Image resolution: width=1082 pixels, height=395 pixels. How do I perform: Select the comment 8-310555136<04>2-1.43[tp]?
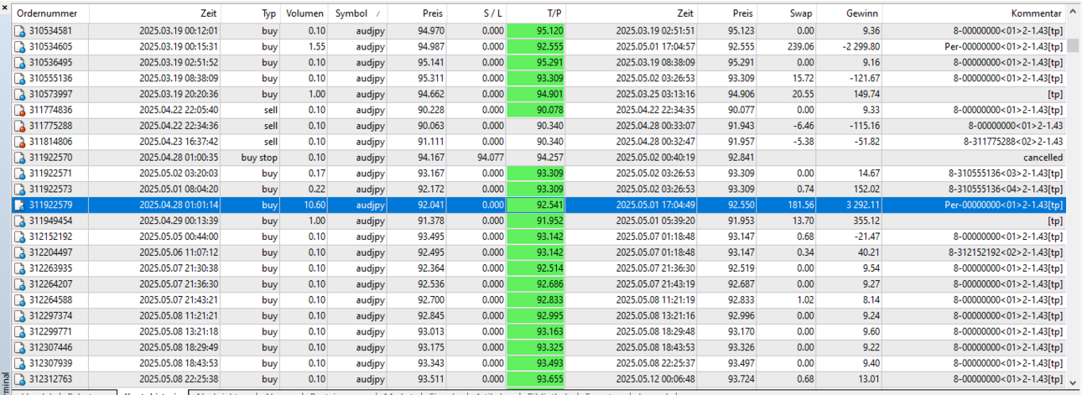pyautogui.click(x=1004, y=189)
